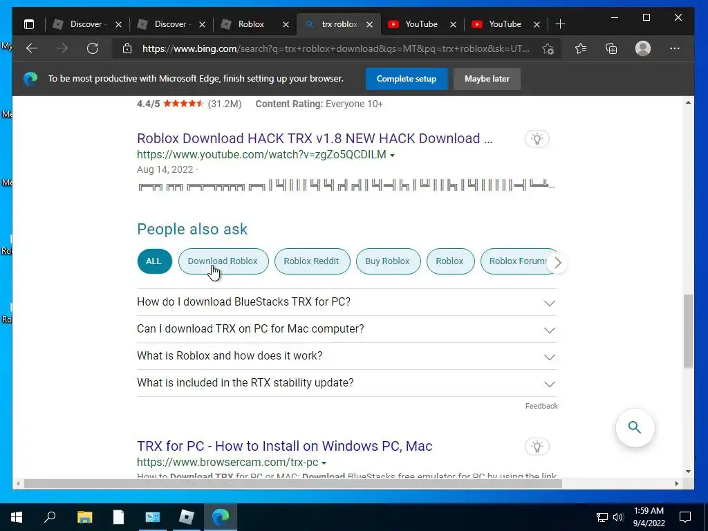
Task: Click the browsercam.com/trx-pc URL
Action: [x=227, y=463]
